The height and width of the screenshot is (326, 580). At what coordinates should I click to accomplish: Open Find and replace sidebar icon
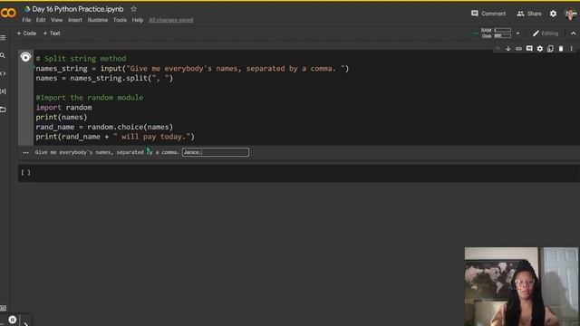[3, 55]
